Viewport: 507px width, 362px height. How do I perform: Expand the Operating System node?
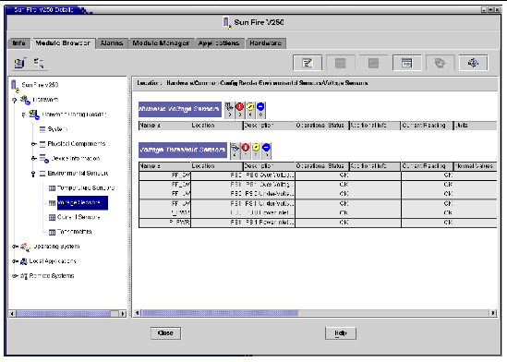pyautogui.click(x=15, y=247)
